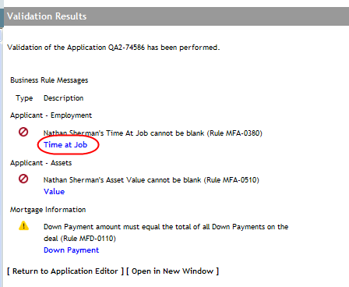Select the Time At Job rule MFA-0380 message
This screenshot has width=349, height=287.
[x=153, y=133]
